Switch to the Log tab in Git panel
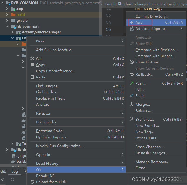 15,171
